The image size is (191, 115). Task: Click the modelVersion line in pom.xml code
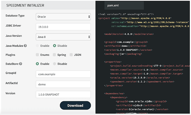pyautogui.click(x=129, y=34)
